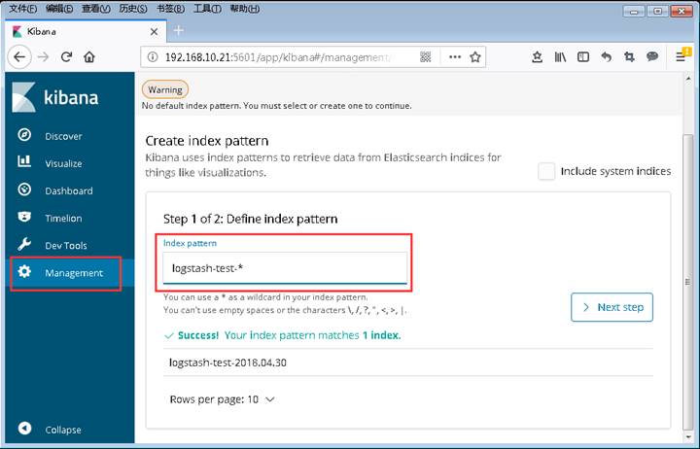700x449 pixels.
Task: Click the Management gear icon
Action: (x=25, y=273)
